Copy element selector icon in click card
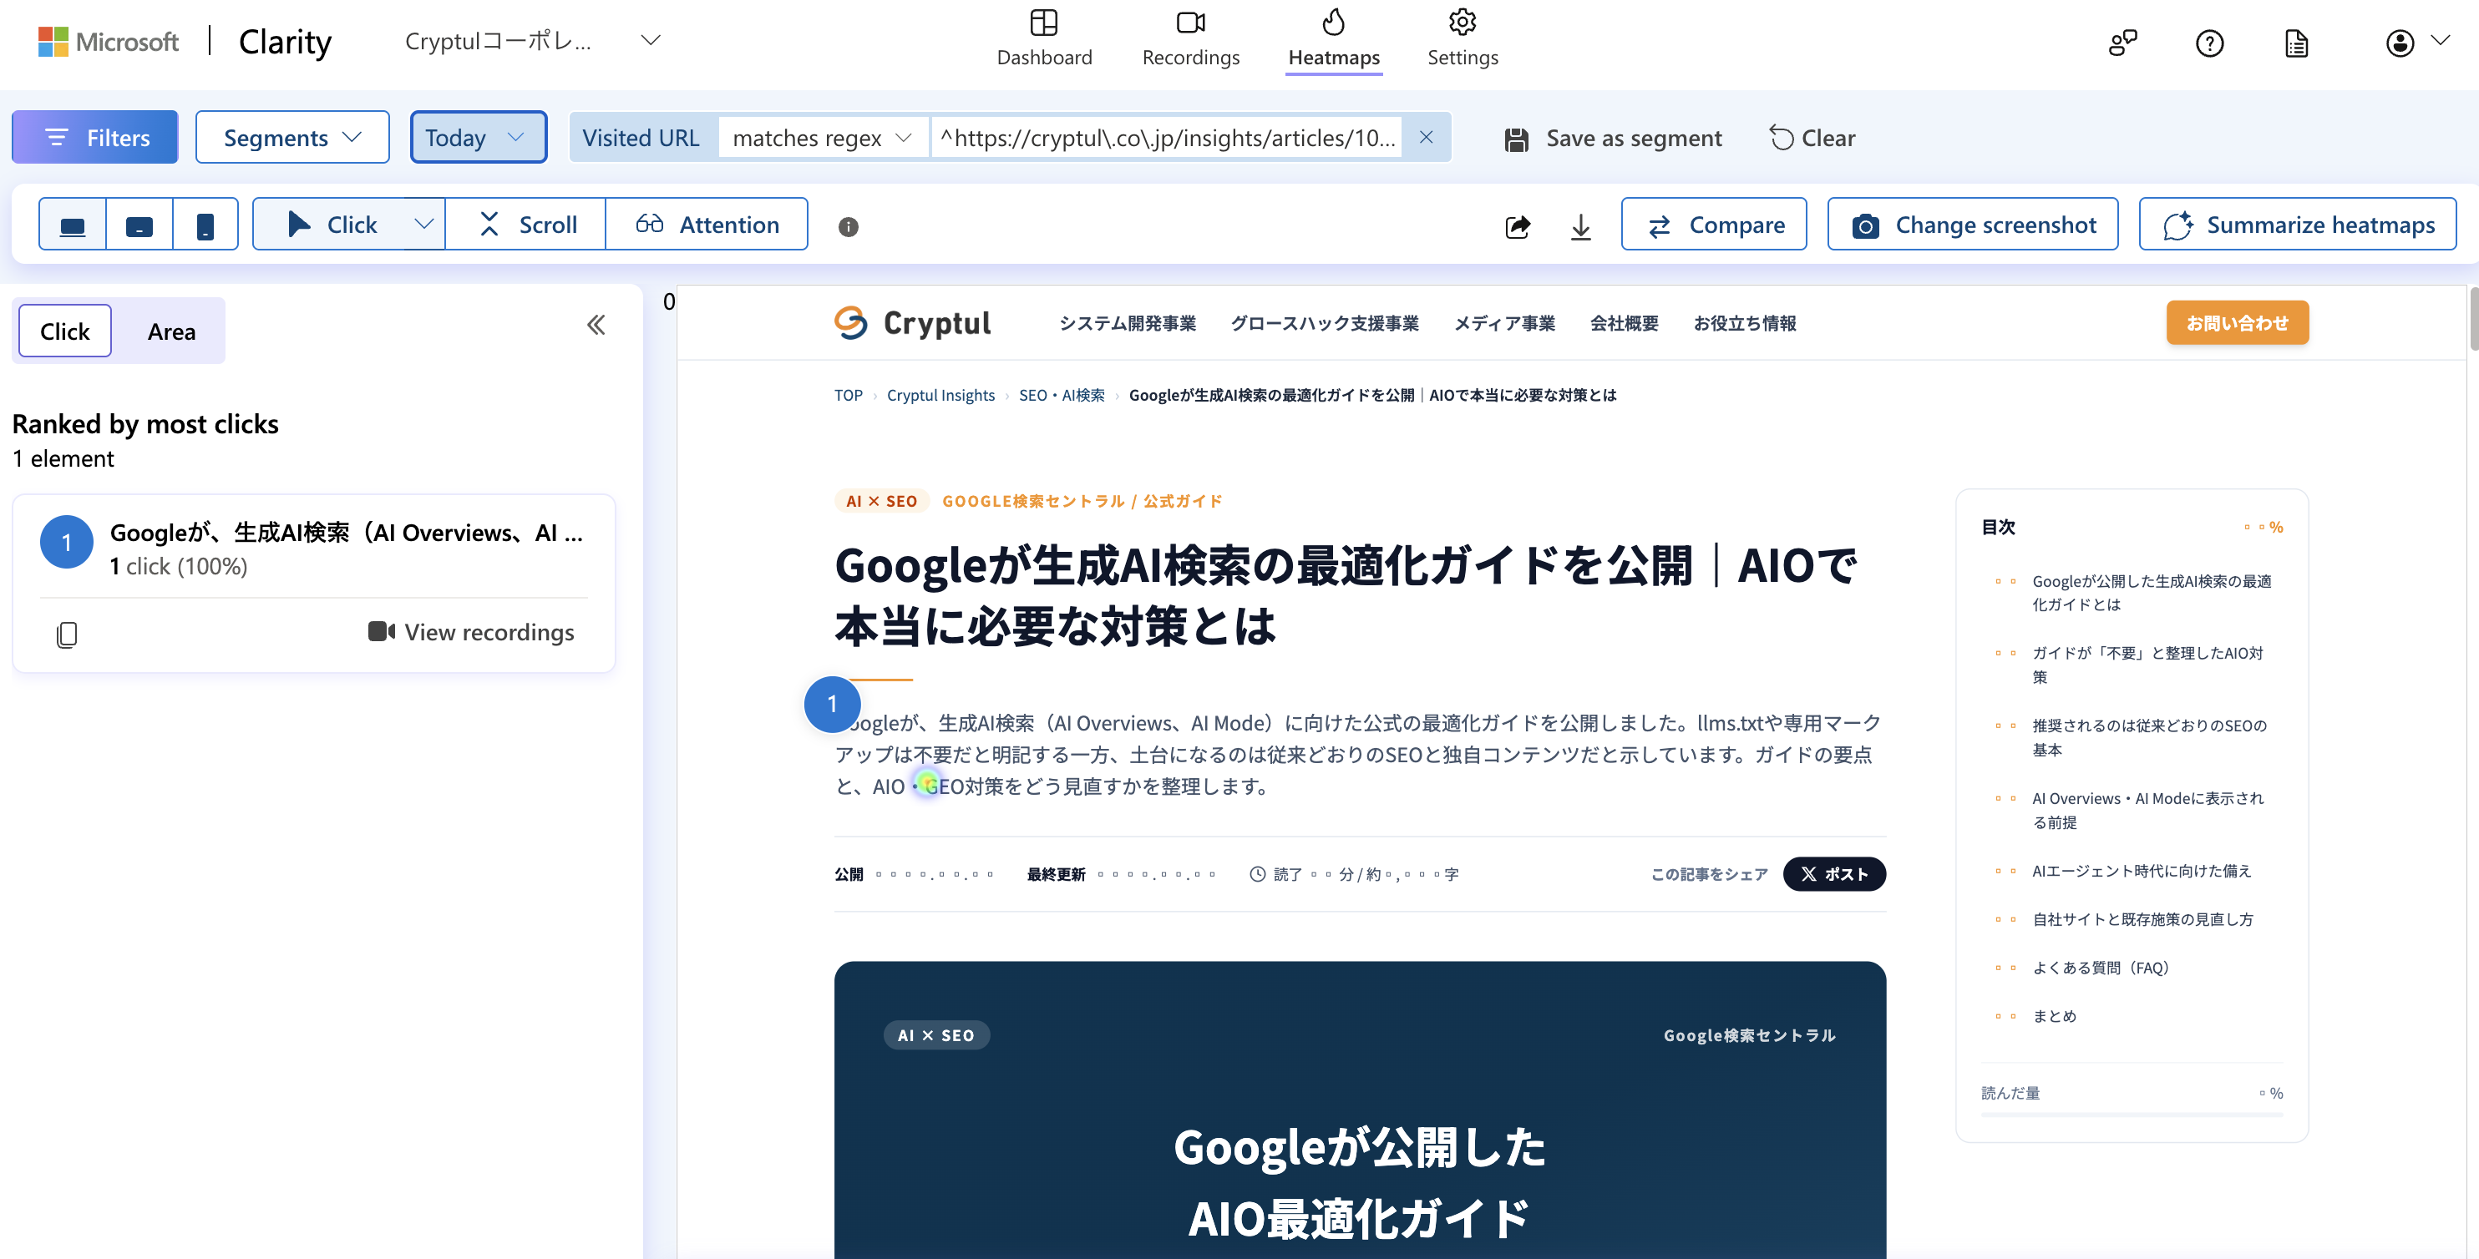The height and width of the screenshot is (1259, 2479). (67, 634)
